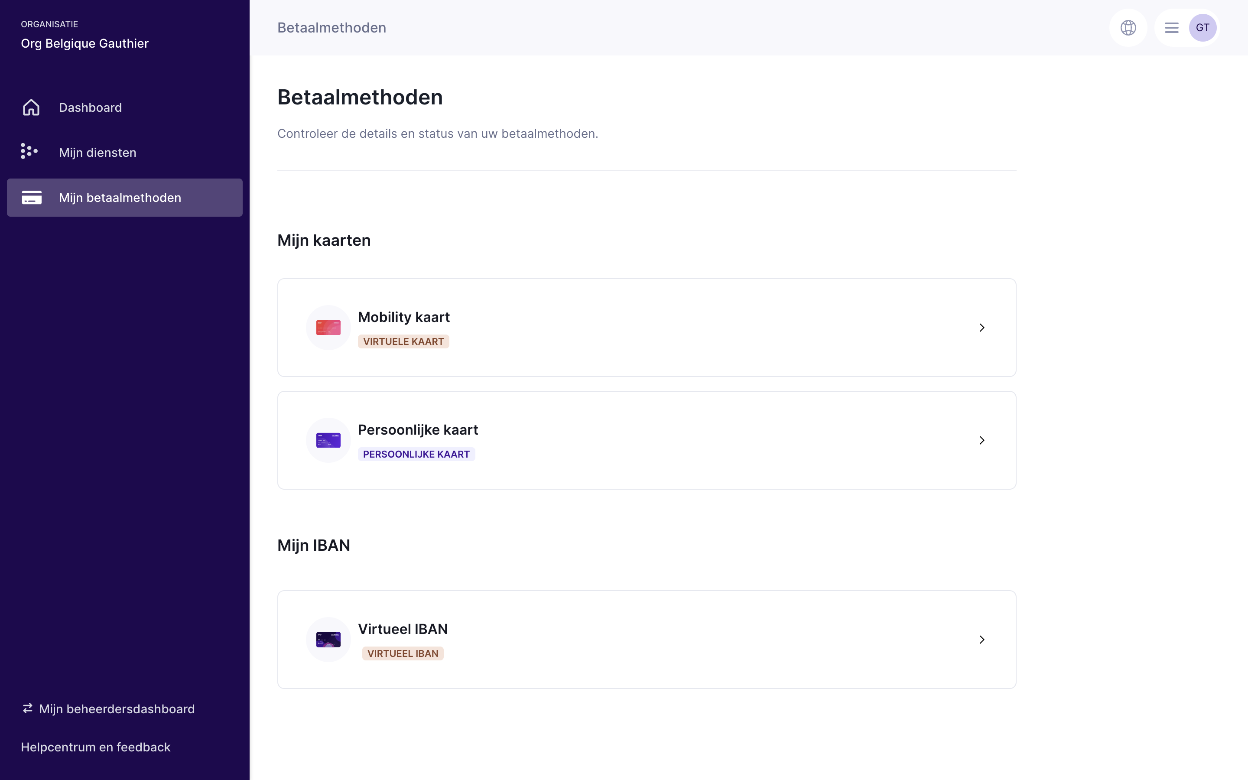Click the VIRTUELE KAART badge
Viewport: 1248px width, 780px height.
[403, 341]
